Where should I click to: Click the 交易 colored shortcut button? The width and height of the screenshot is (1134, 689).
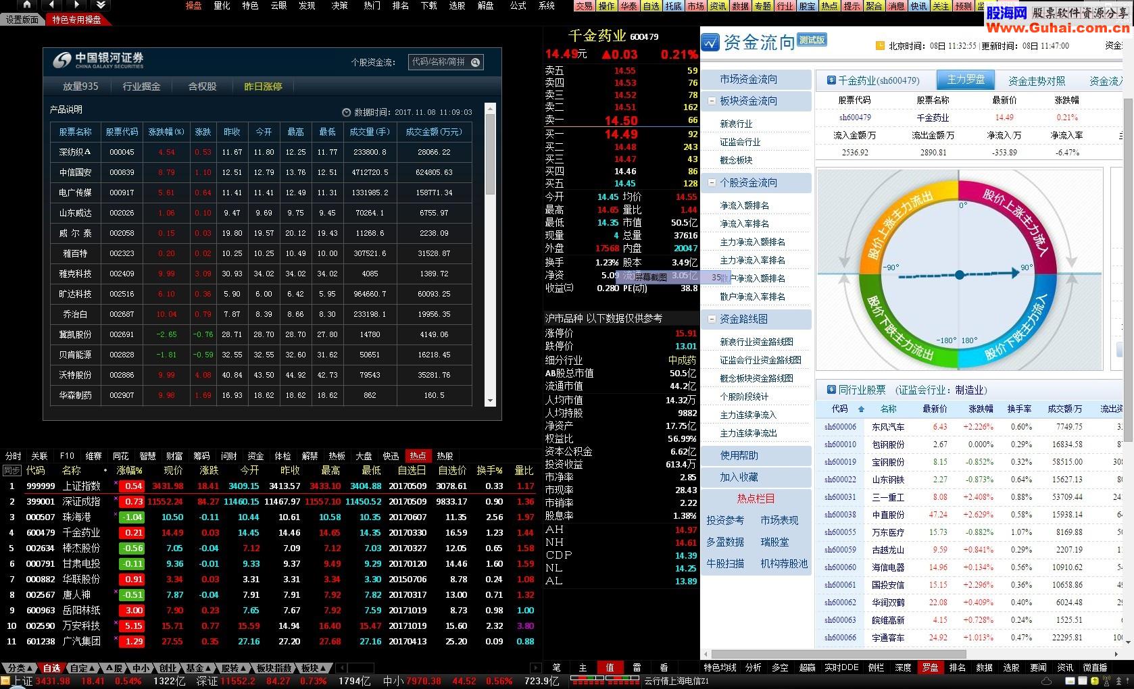pos(585,6)
